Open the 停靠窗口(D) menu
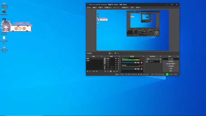This screenshot has height=116, width=206. pos(108,7)
